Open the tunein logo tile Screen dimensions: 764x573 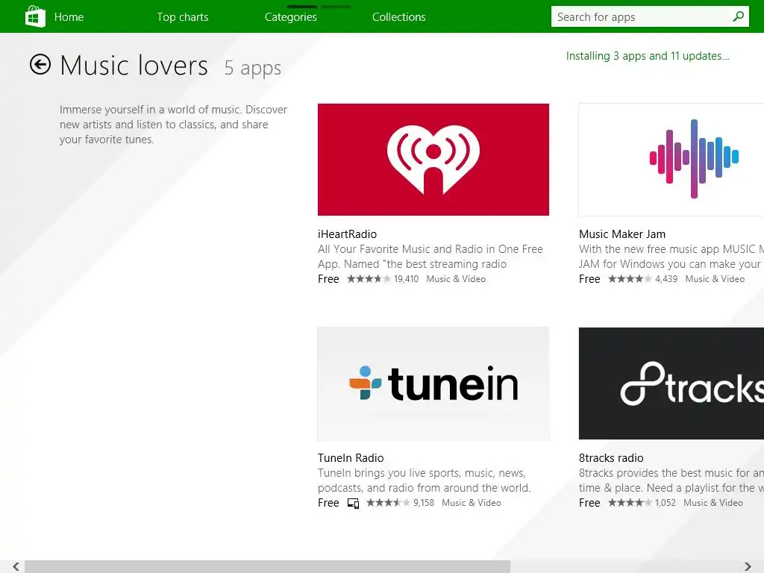point(433,383)
